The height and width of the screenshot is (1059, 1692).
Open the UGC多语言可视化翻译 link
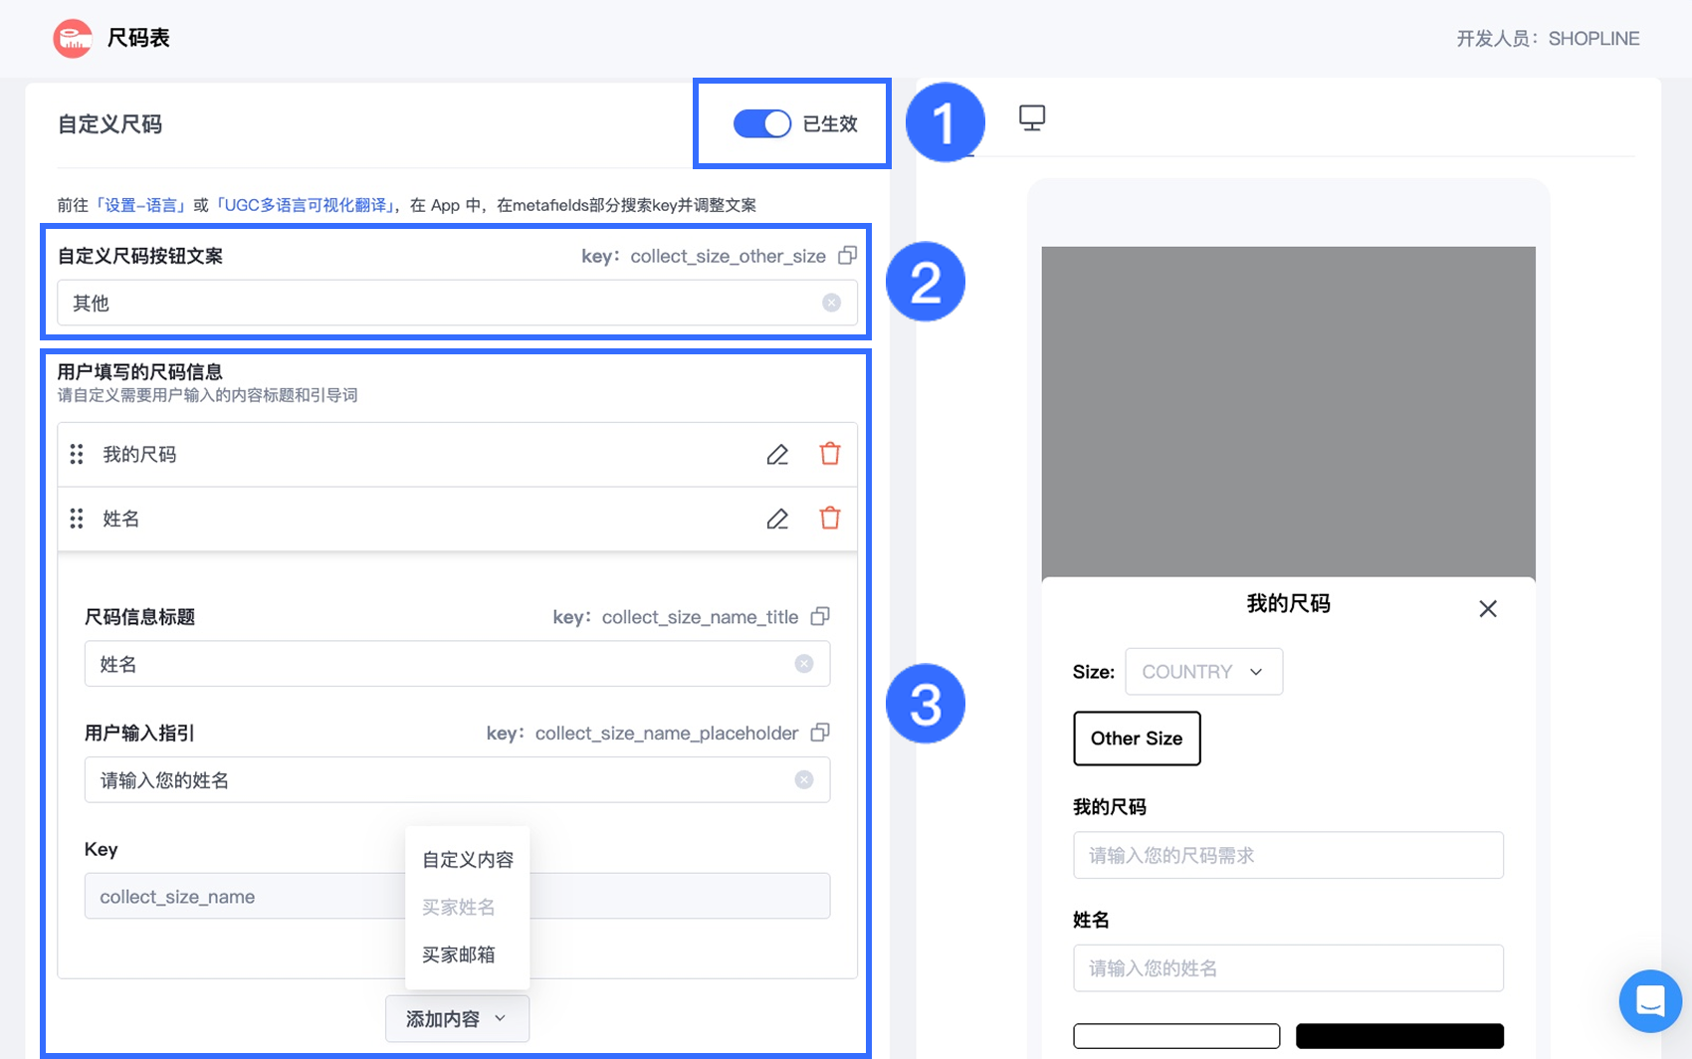(306, 205)
